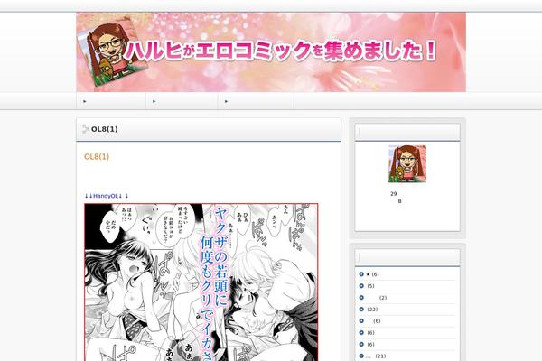Follow the HandyOL arrows link
Screen dimensions: 542x361
pos(107,196)
